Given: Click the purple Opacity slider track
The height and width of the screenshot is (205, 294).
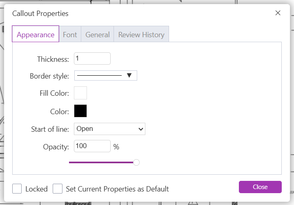Looking at the screenshot, I should click(x=101, y=162).
